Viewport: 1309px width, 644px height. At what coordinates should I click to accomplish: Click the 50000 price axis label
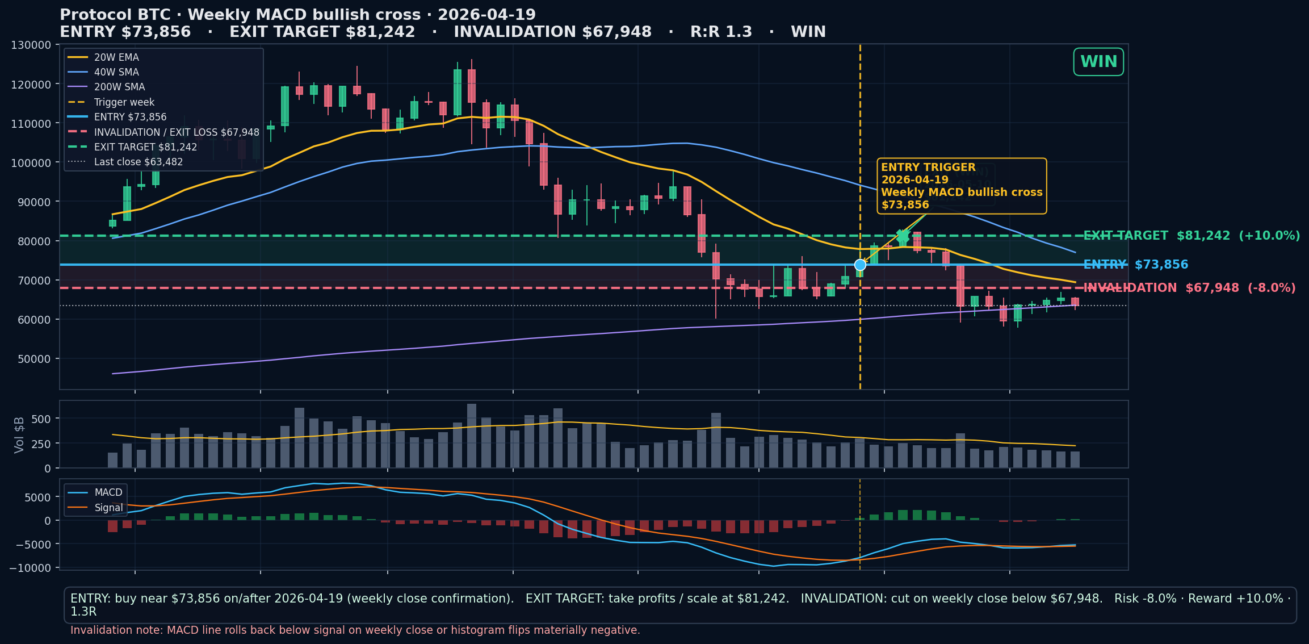[x=34, y=358]
